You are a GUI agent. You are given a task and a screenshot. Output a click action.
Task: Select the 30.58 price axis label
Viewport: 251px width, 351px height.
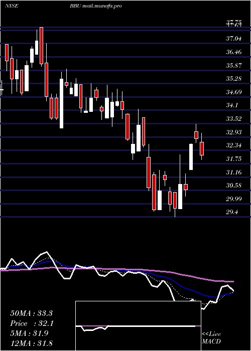point(234,186)
